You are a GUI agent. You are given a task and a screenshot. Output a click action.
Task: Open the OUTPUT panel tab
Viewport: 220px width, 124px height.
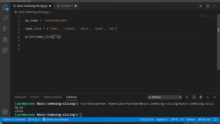point(35,97)
